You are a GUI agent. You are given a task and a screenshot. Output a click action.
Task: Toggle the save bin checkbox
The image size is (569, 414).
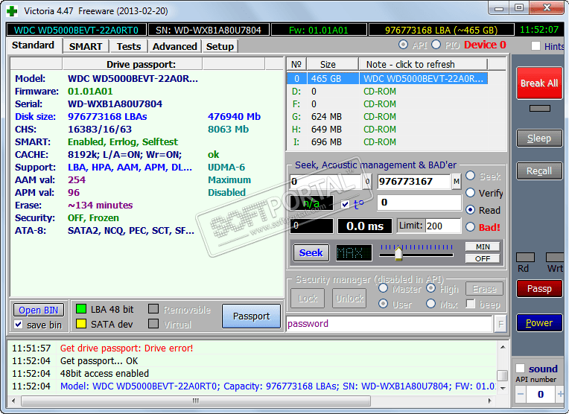tap(18, 325)
